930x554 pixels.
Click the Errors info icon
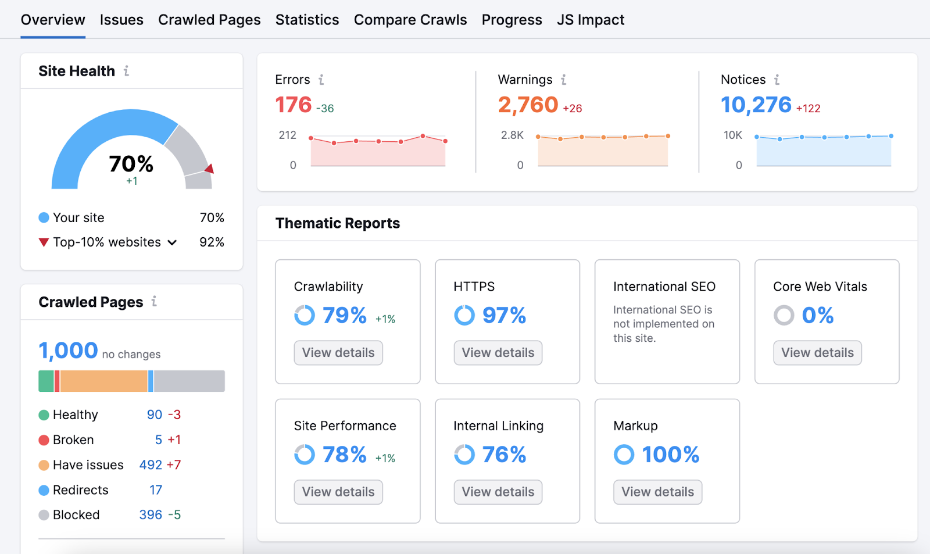point(321,80)
